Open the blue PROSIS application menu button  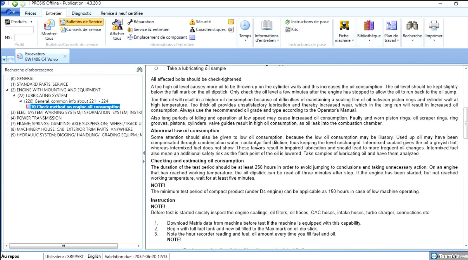point(10,12)
